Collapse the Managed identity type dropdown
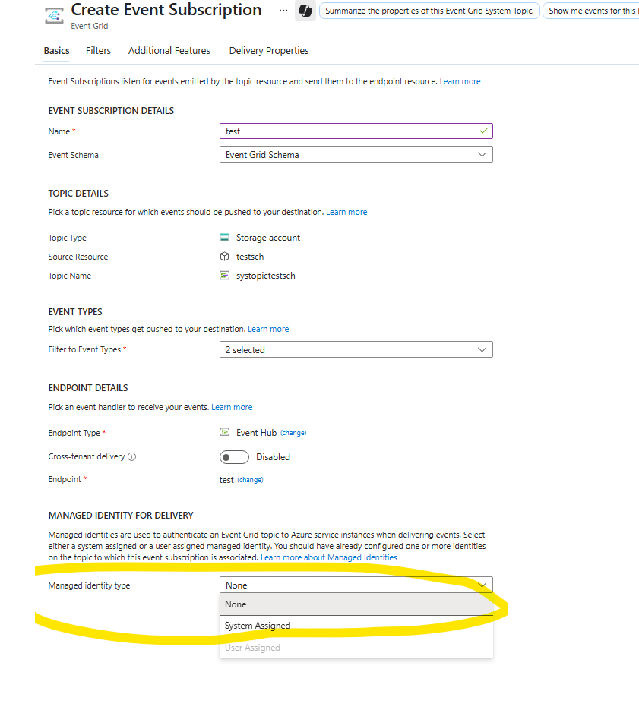Viewport: 639px width, 710px height. (356, 585)
